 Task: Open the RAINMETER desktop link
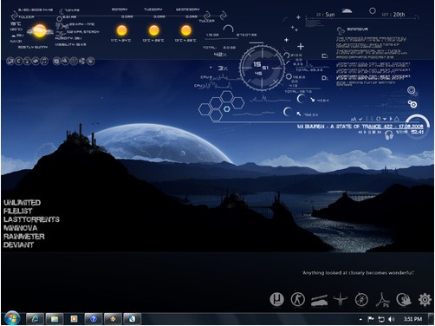click(x=24, y=237)
